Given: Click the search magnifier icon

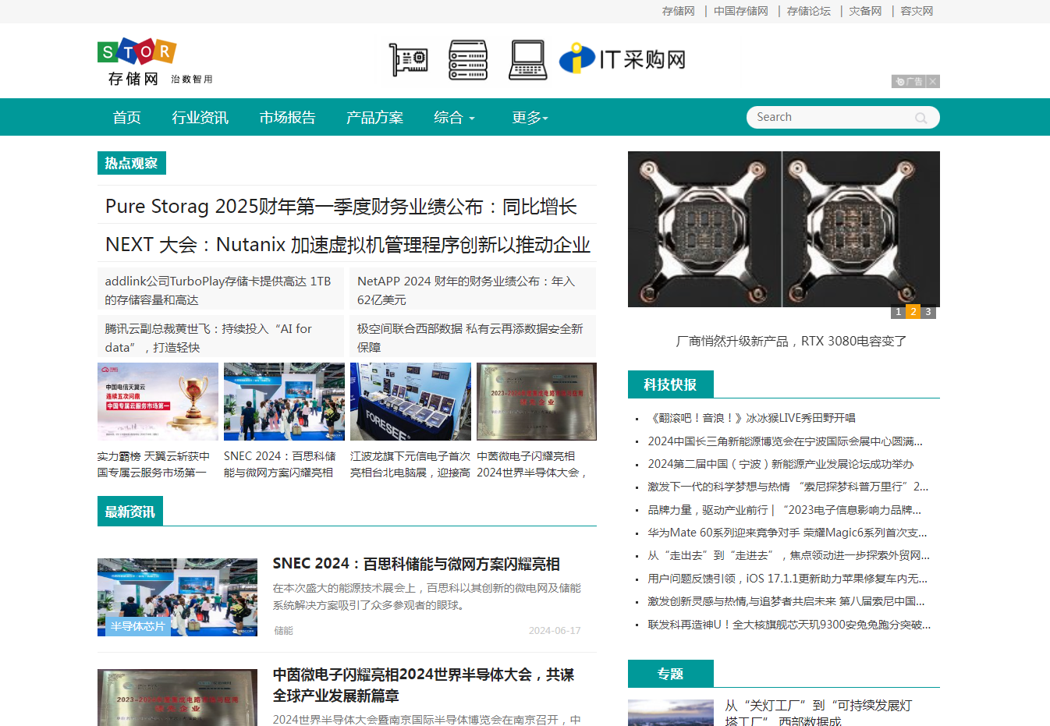Looking at the screenshot, I should coord(921,118).
